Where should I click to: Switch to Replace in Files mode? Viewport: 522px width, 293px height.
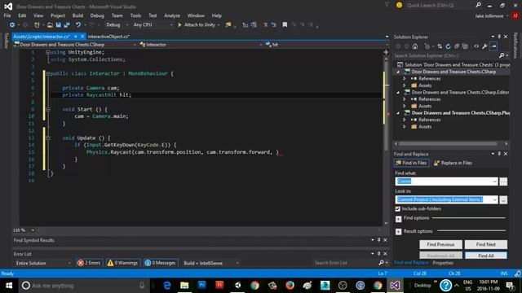pos(453,163)
